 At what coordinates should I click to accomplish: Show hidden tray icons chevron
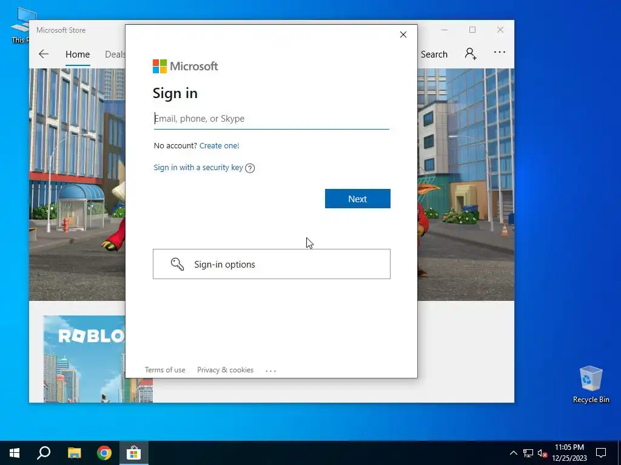pos(513,453)
